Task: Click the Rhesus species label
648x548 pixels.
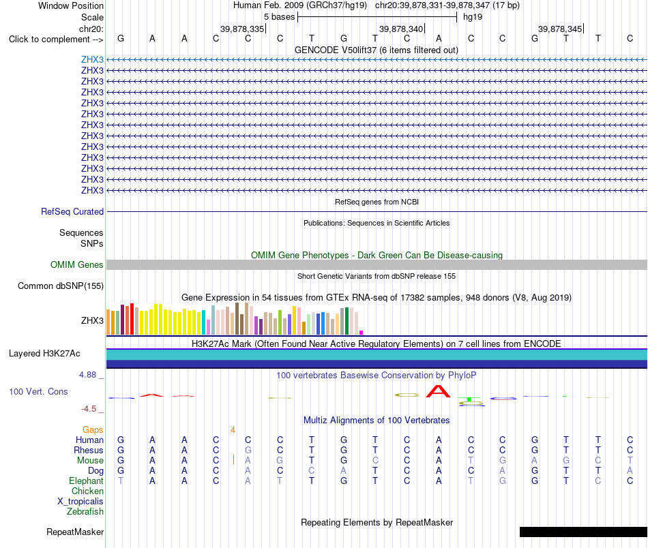Action: [89, 450]
